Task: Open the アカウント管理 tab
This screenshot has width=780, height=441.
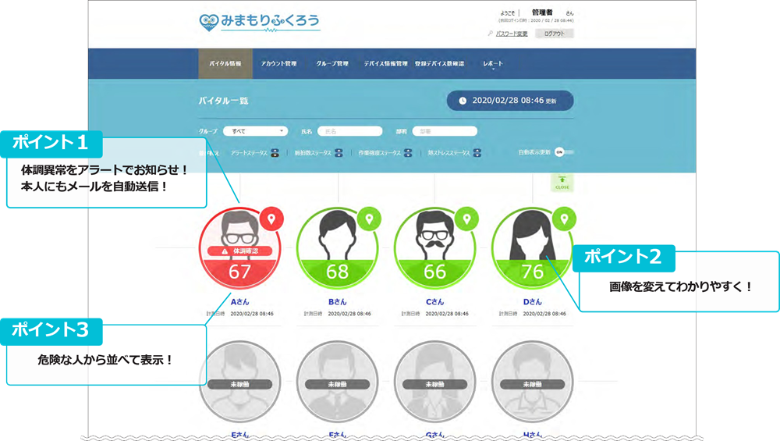Action: (278, 64)
